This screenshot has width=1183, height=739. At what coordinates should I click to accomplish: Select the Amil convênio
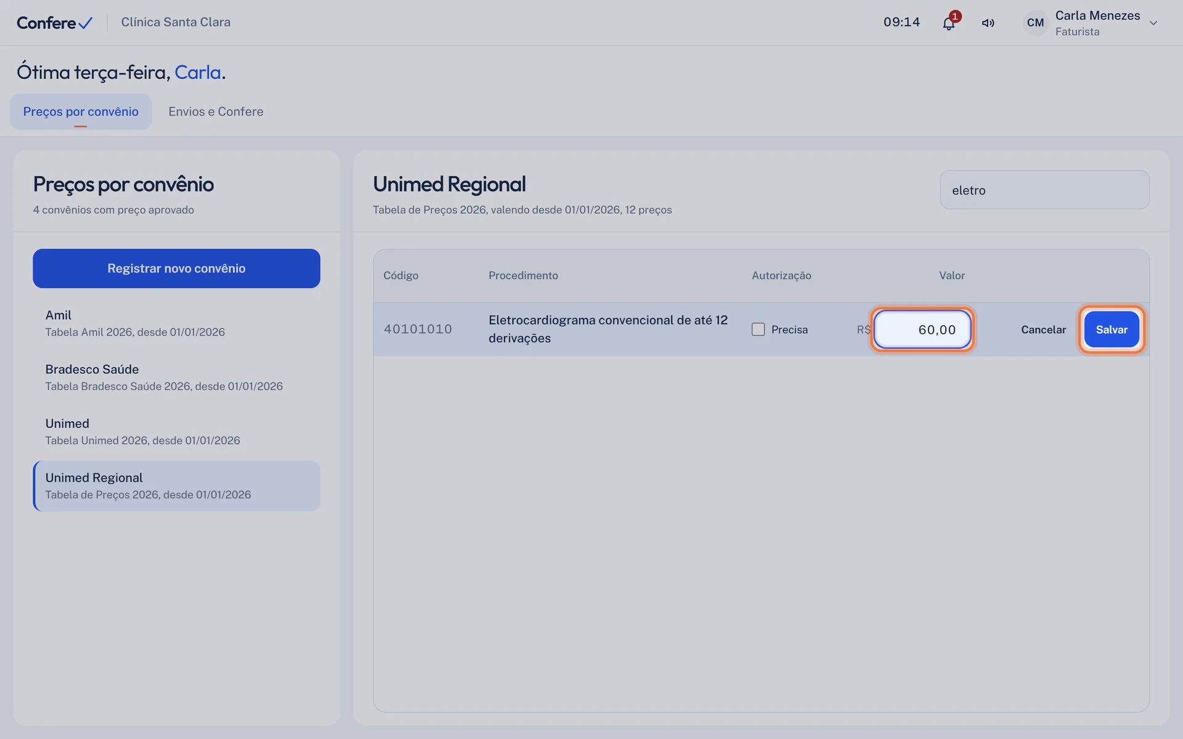click(x=176, y=323)
